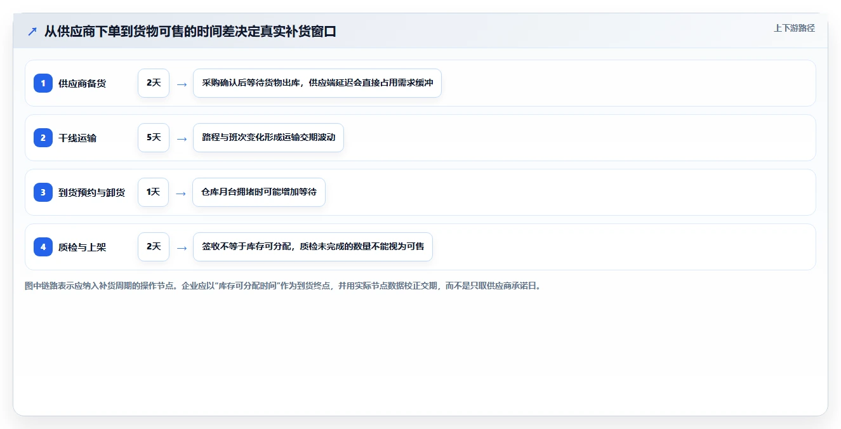Image resolution: width=841 pixels, height=429 pixels.
Task: Click the 质检与上架 step label
Action: tap(83, 247)
